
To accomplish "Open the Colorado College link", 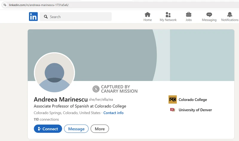I will (x=193, y=99).
